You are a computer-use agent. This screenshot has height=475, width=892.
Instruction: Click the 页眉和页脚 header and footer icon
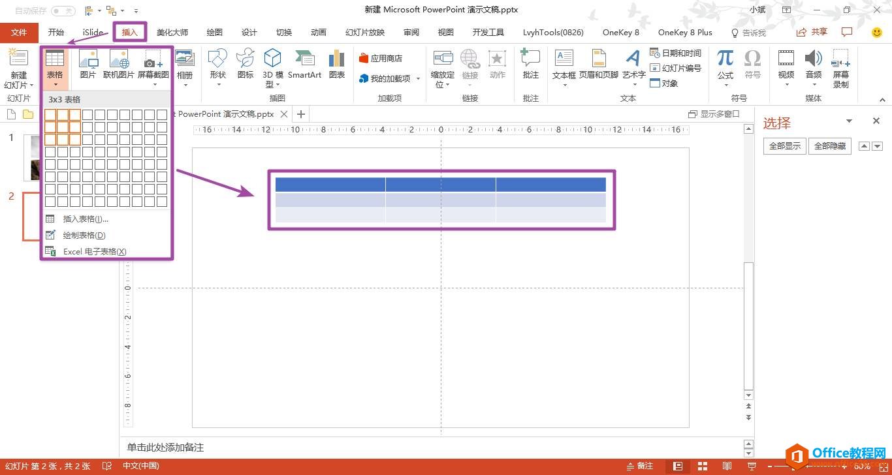coord(598,64)
